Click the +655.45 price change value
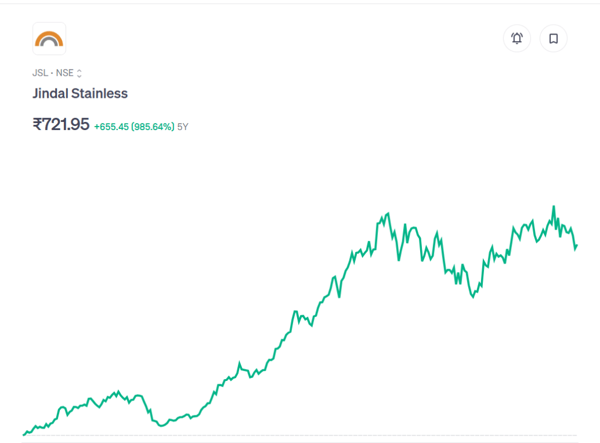Image resolution: width=600 pixels, height=443 pixels. pos(111,127)
